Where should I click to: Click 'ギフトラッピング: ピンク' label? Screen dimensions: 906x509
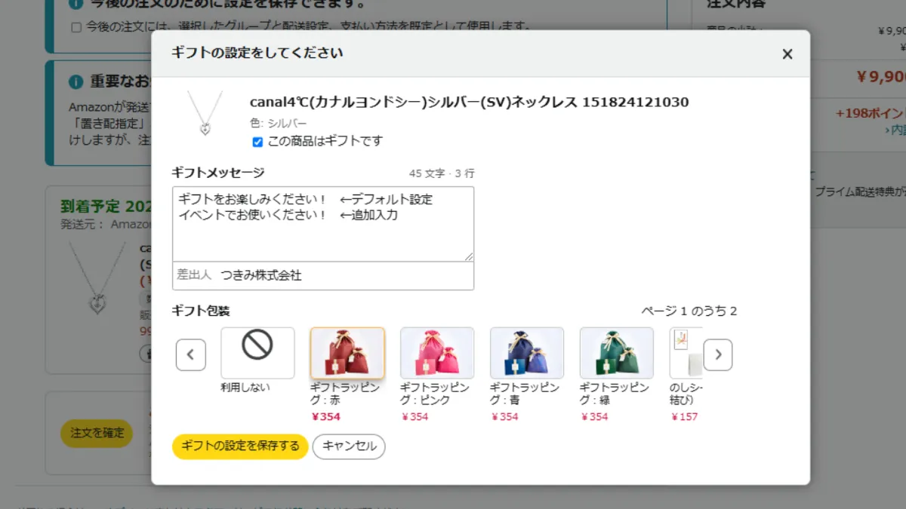click(435, 394)
